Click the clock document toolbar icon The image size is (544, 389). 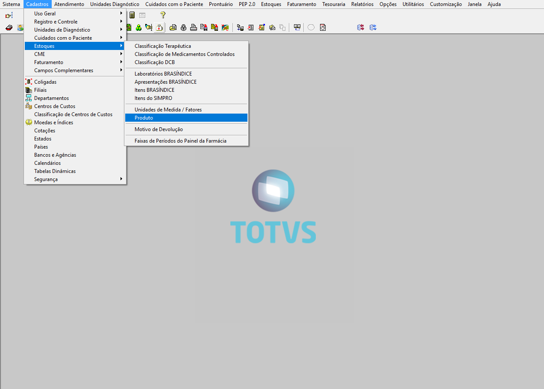click(323, 27)
